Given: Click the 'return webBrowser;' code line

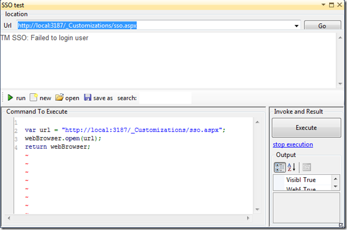Looking at the screenshot, I should pos(58,147).
